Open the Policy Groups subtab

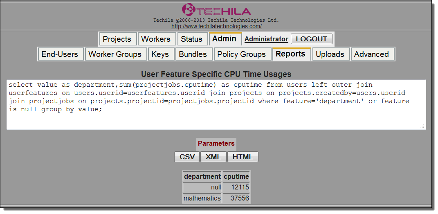tap(241, 54)
